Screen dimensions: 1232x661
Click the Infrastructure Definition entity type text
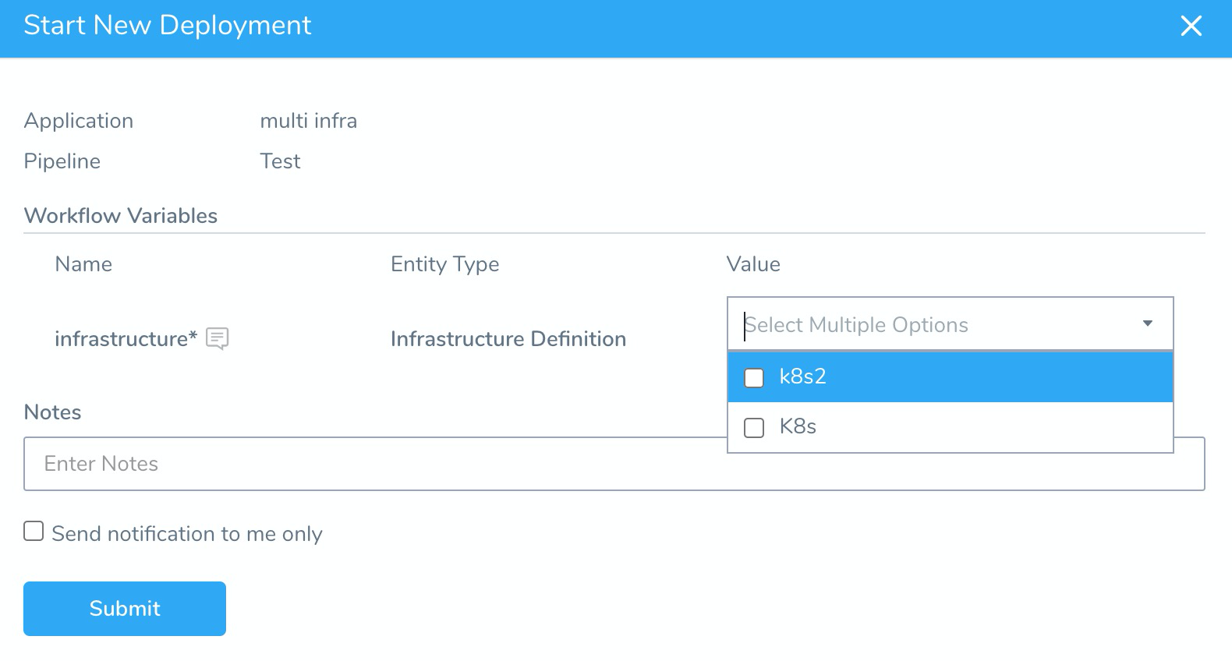508,339
